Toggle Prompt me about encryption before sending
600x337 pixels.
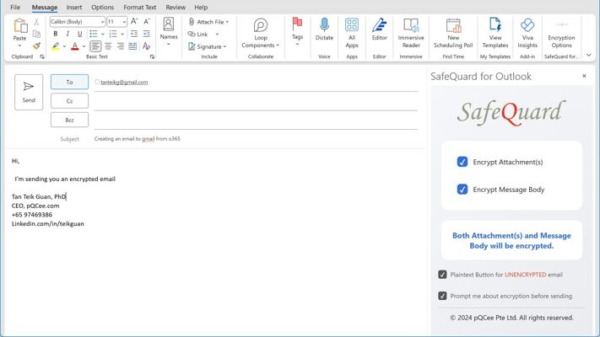(442, 296)
